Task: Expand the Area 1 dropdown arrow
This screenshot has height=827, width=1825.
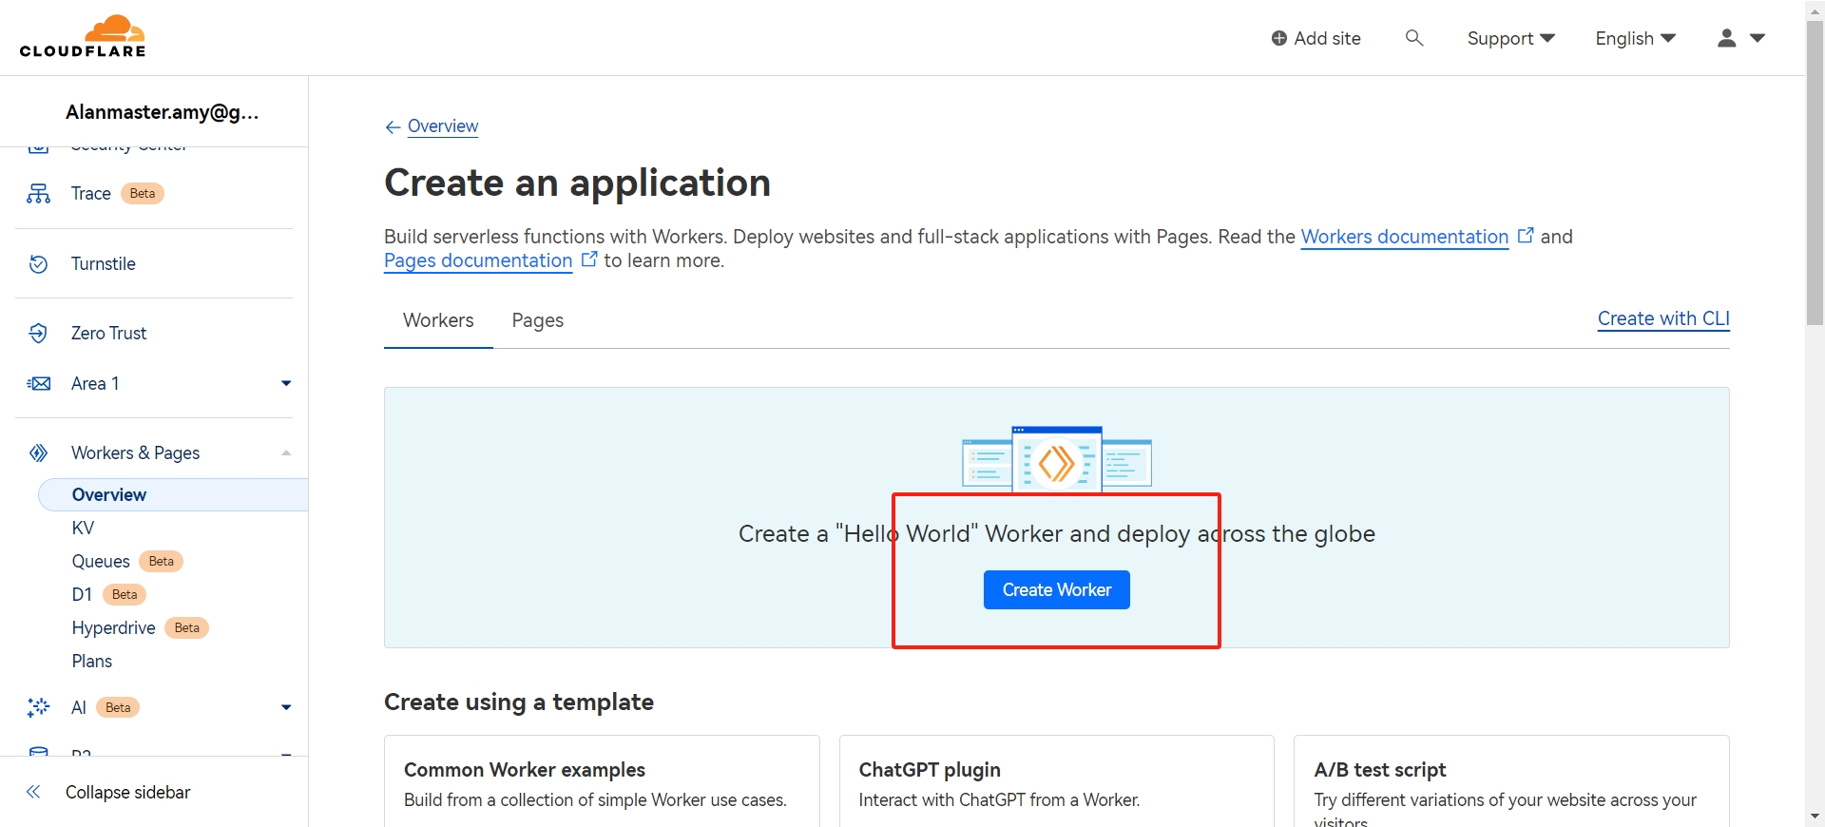Action: (286, 384)
